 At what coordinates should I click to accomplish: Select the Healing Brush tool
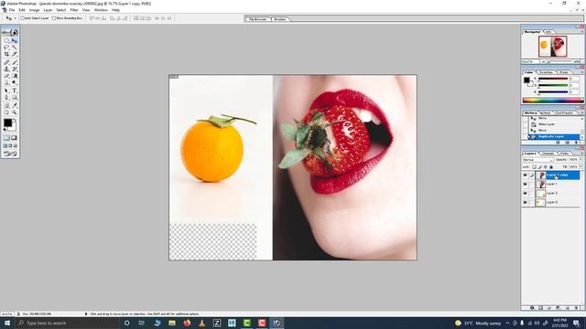(6, 62)
